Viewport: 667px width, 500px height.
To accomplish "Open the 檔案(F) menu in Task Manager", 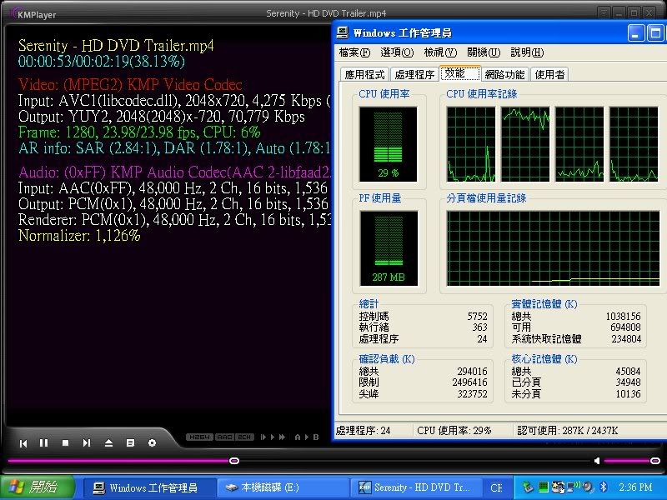I will coord(355,52).
